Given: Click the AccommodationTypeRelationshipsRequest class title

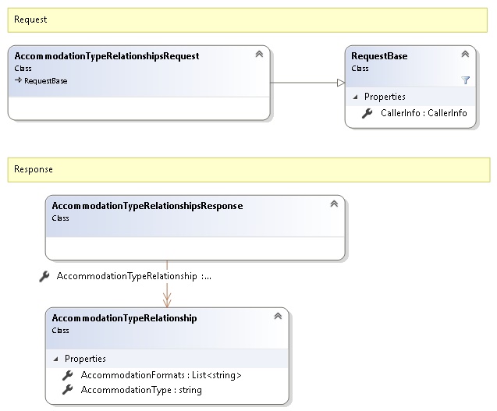Looking at the screenshot, I should tap(107, 56).
